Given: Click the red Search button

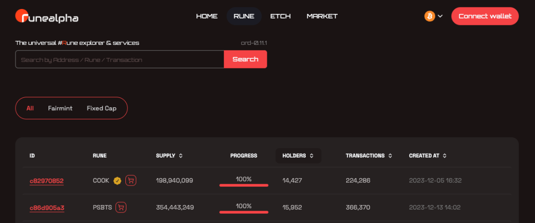Looking at the screenshot, I should point(245,59).
